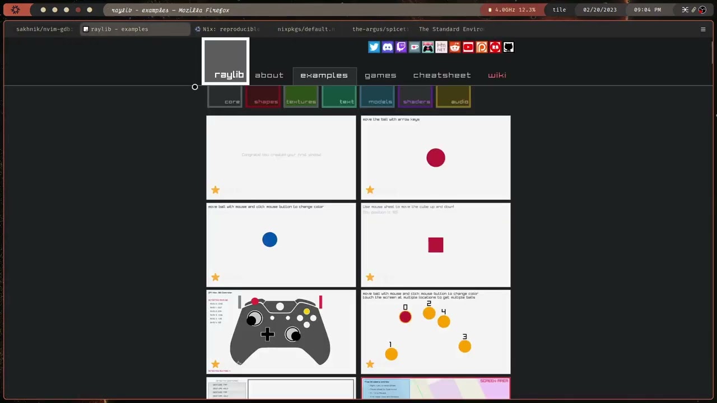Switch to the nixpkgs/default.n tab
This screenshot has height=403, width=717.
(x=306, y=29)
